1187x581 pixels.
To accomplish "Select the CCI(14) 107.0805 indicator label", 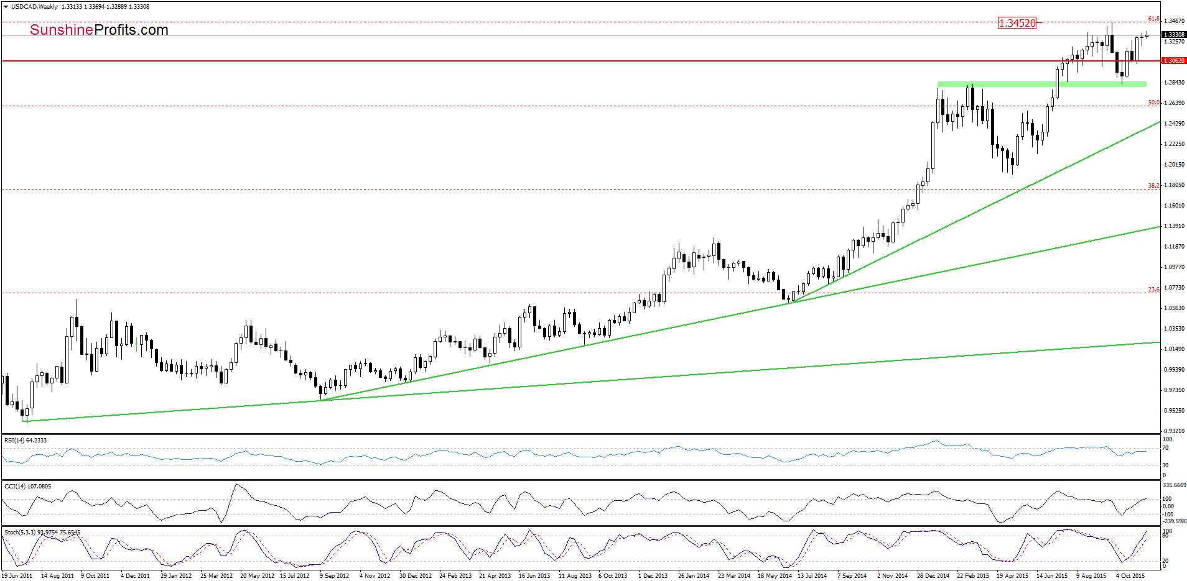I will coord(27,487).
